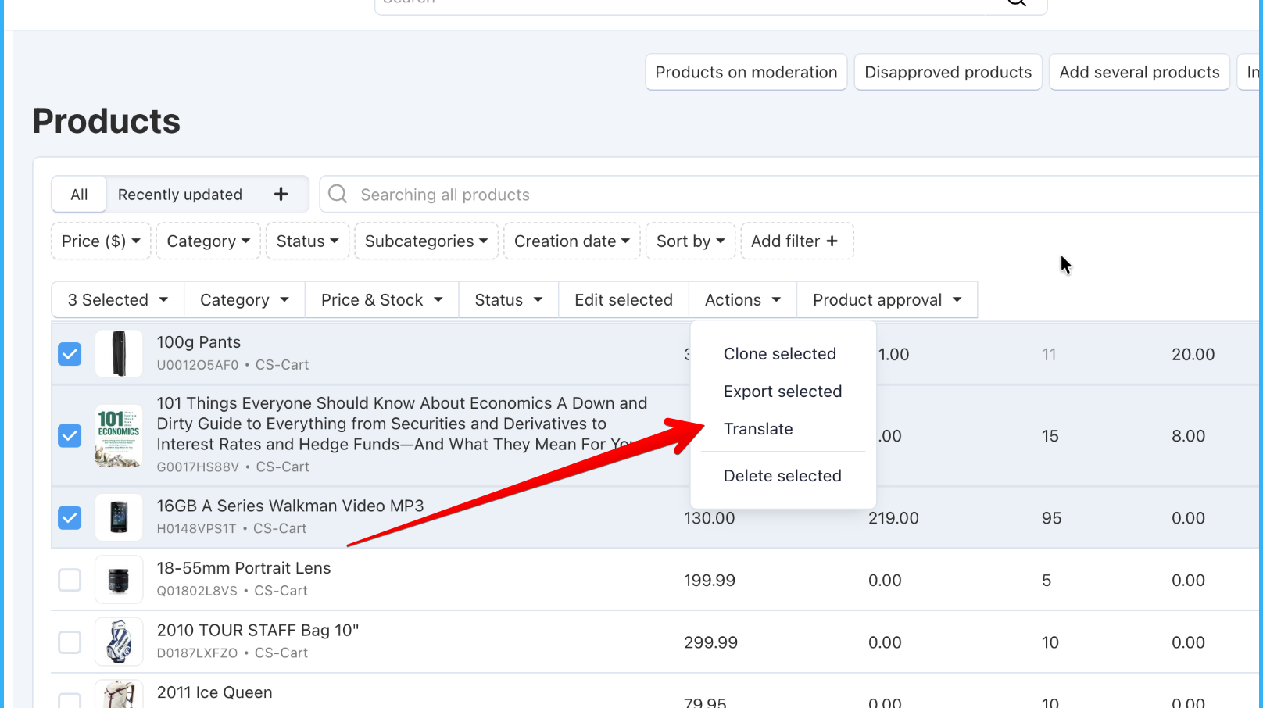Choose Translate from the Actions menu
The height and width of the screenshot is (708, 1263).
(758, 429)
